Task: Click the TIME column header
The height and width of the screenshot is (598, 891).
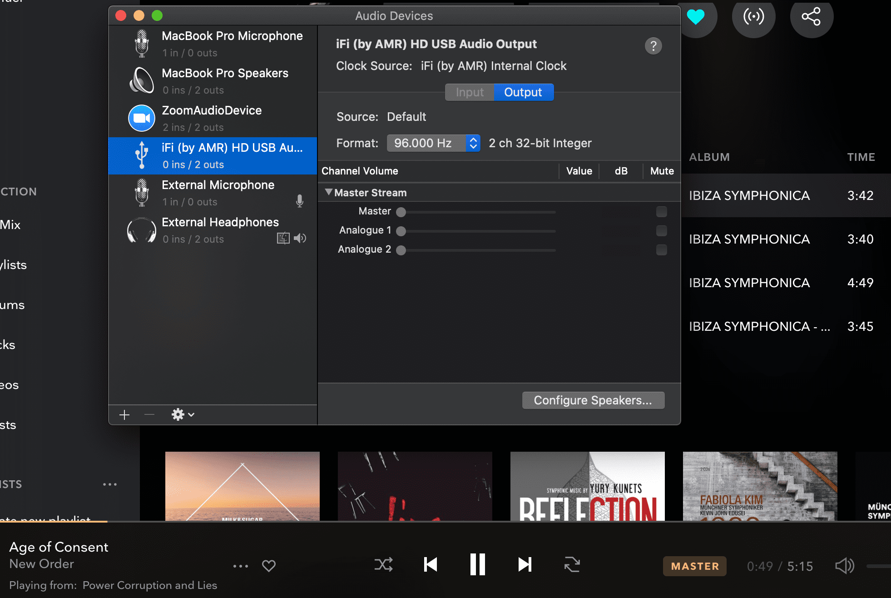Action: click(861, 157)
